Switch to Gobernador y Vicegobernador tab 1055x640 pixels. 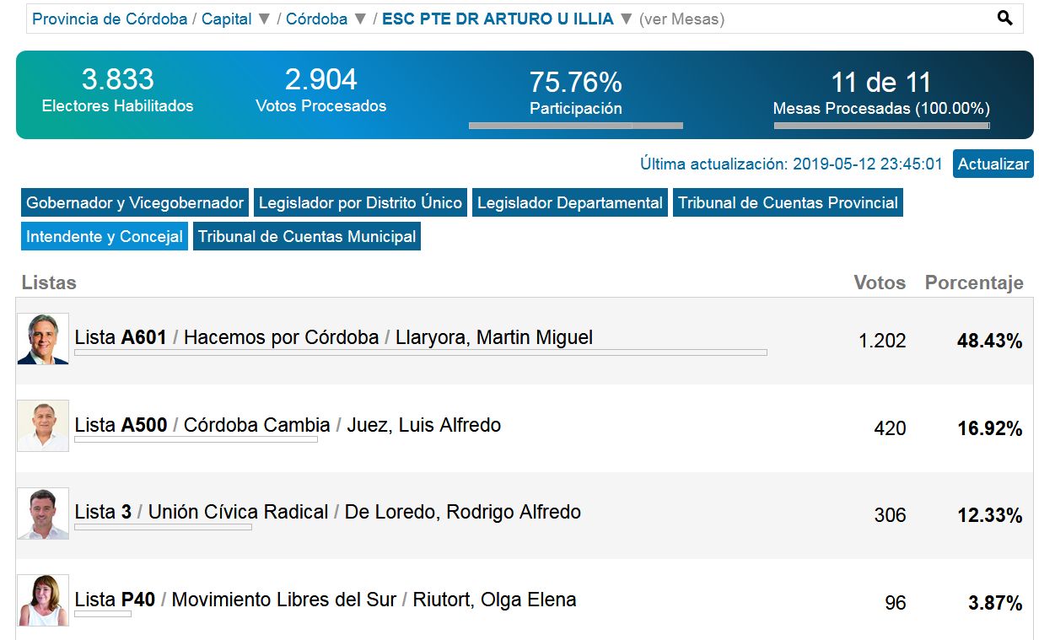click(135, 203)
